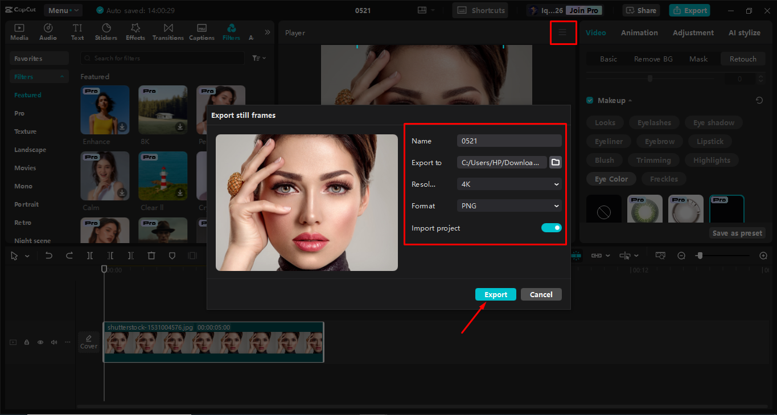
Task: Open the Menu dropdown at the top left
Action: (x=63, y=10)
